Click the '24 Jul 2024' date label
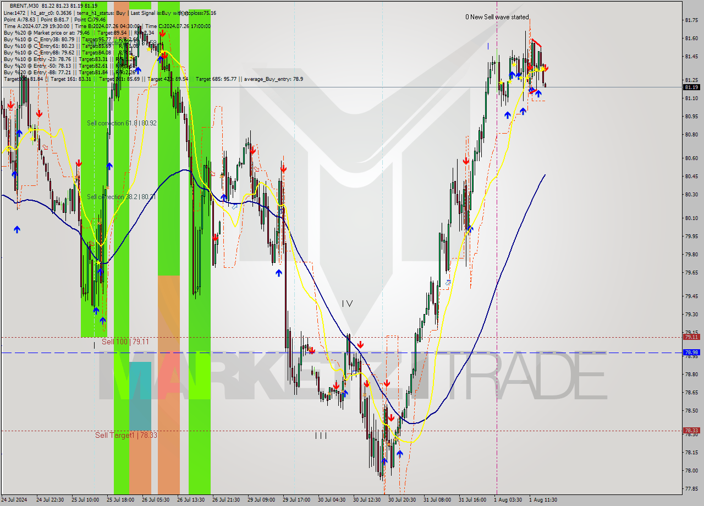Viewport: 704px width, 506px height. click(x=15, y=500)
